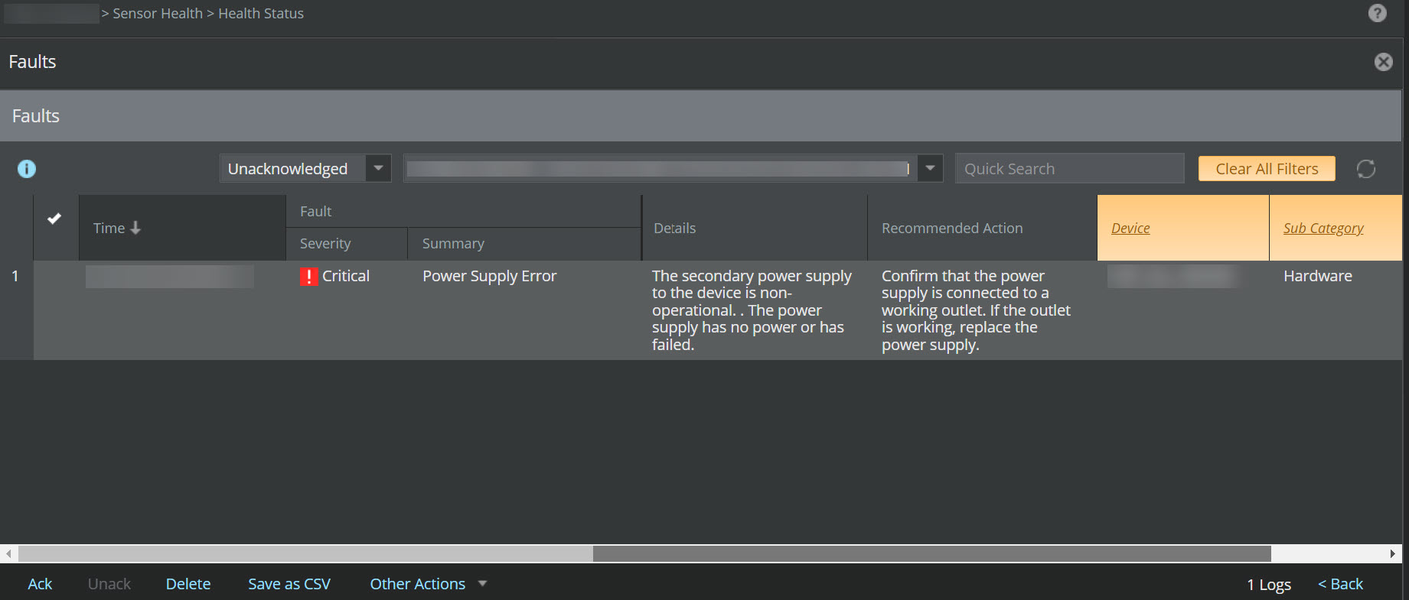Click the scrollbar left arrow
Screen dimensions: 1409x600
(x=8, y=553)
